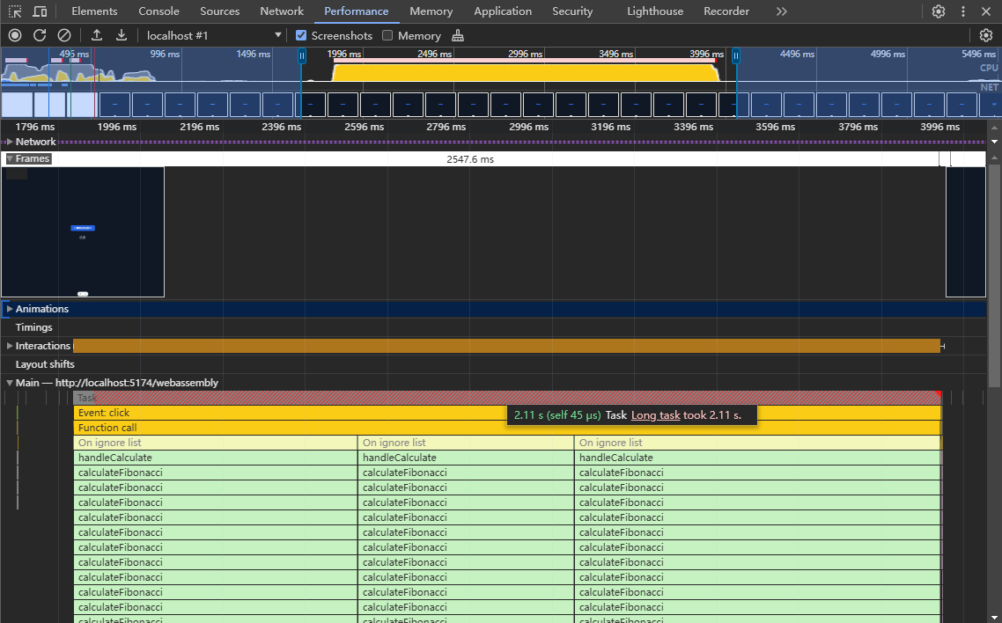Click the first frame screenshot thumbnail

83,231
